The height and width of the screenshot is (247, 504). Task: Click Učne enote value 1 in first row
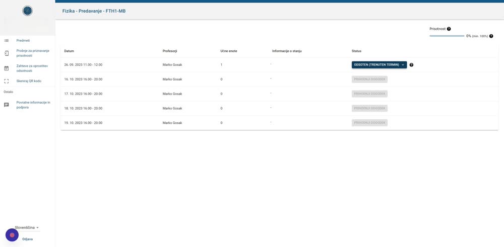[221, 65]
